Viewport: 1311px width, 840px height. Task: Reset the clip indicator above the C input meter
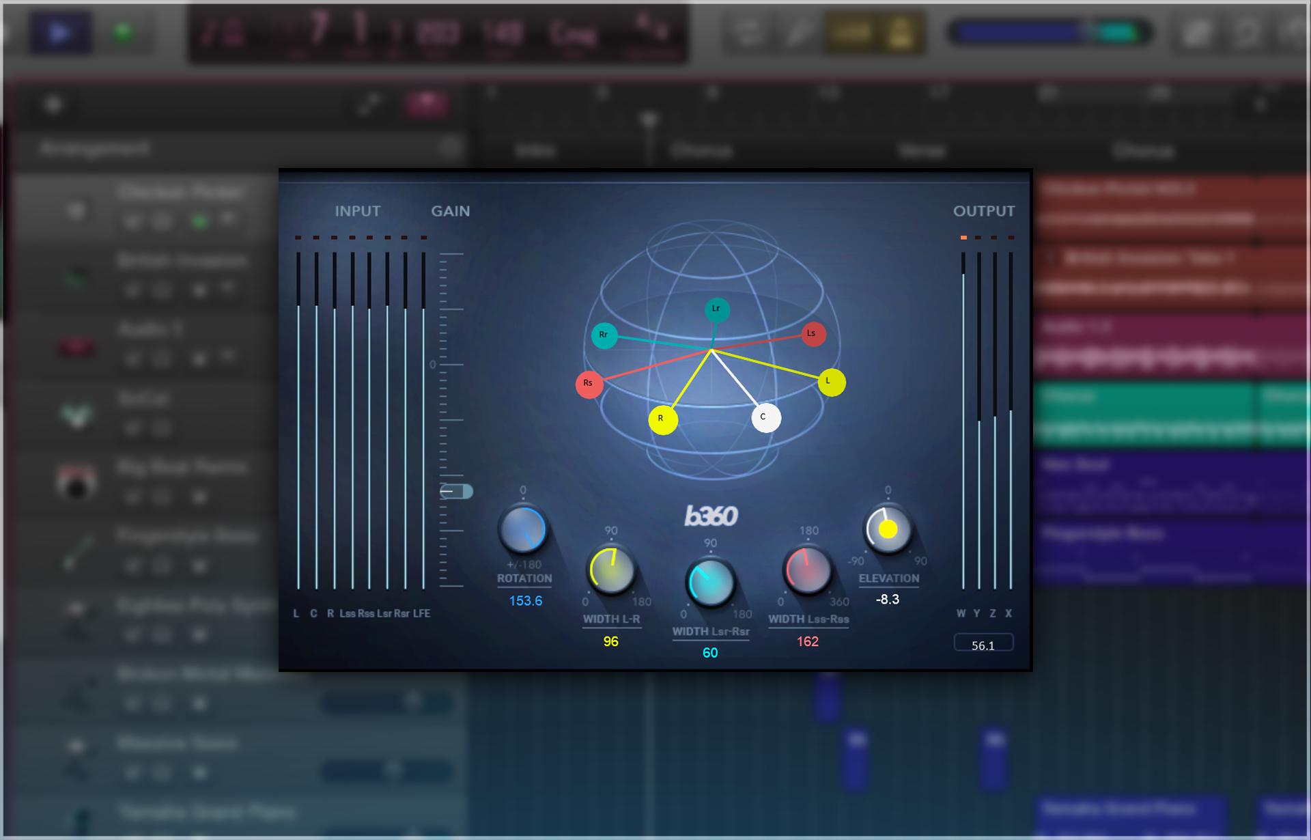tap(315, 238)
